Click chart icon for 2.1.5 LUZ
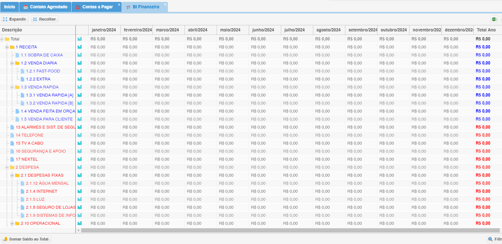Viewport: 502px width, 244px height. (x=80, y=199)
